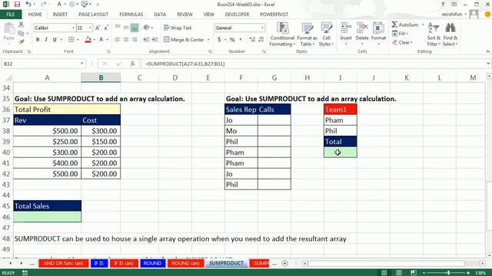Viewport: 492px width, 276px height.
Task: Open the FILE tab
Action: (11, 15)
